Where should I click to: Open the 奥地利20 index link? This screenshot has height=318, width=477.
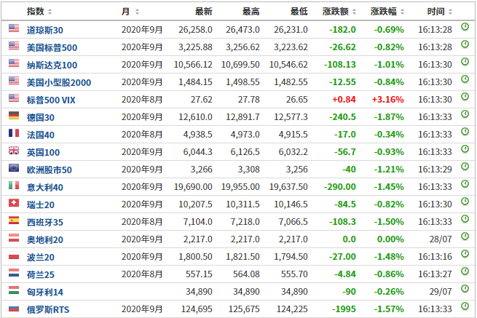click(45, 240)
